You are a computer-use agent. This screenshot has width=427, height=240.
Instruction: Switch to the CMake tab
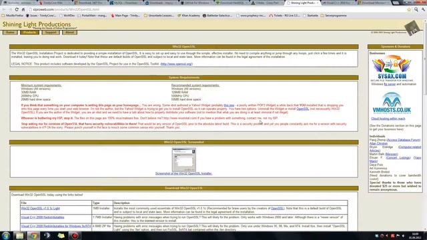coord(267,3)
